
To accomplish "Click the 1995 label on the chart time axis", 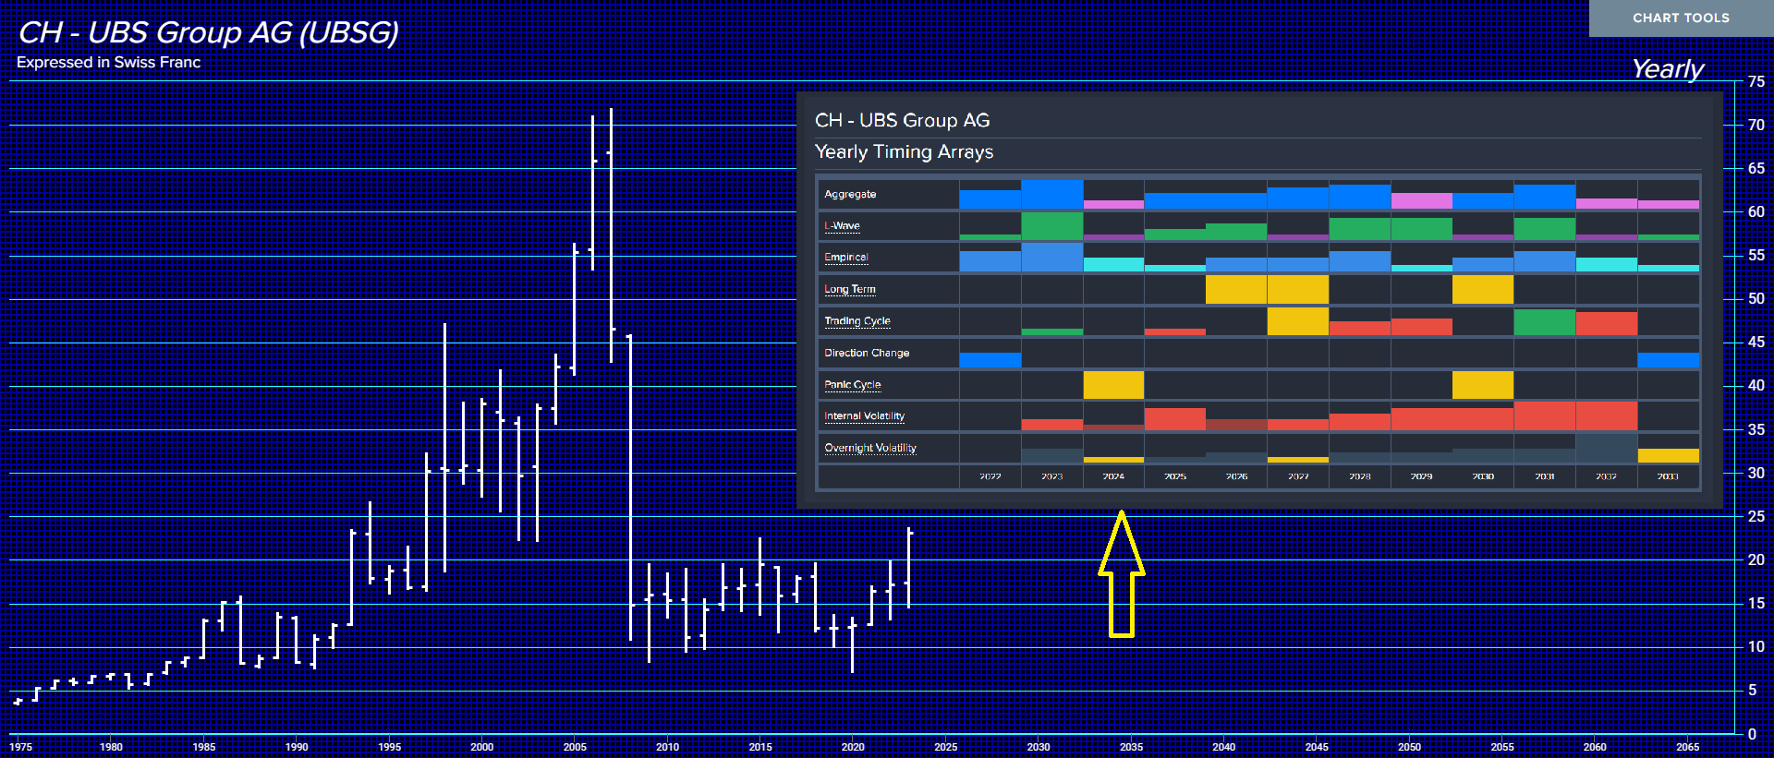I will click(390, 747).
